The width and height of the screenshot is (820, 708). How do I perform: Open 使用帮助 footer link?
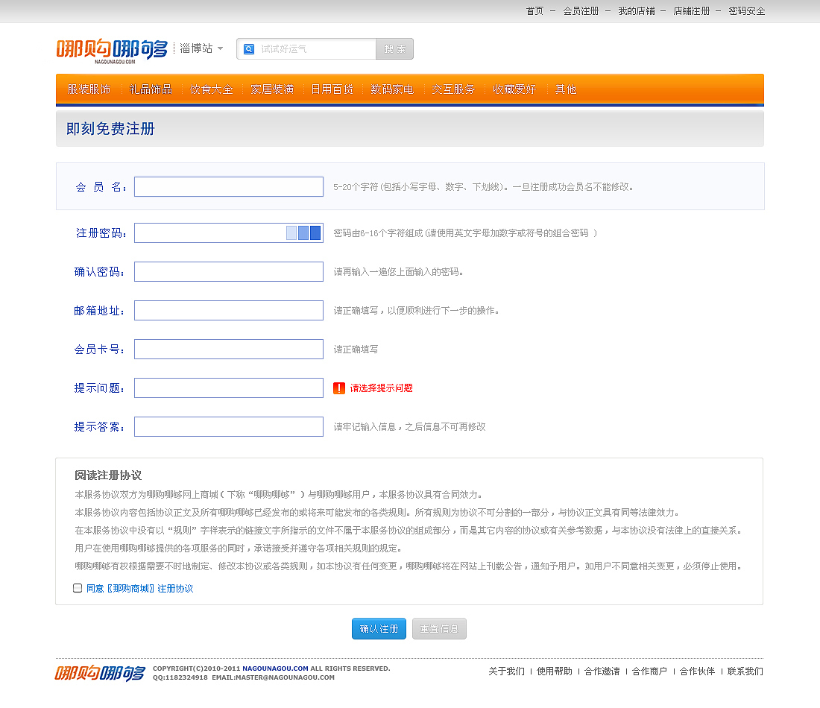pyautogui.click(x=555, y=671)
